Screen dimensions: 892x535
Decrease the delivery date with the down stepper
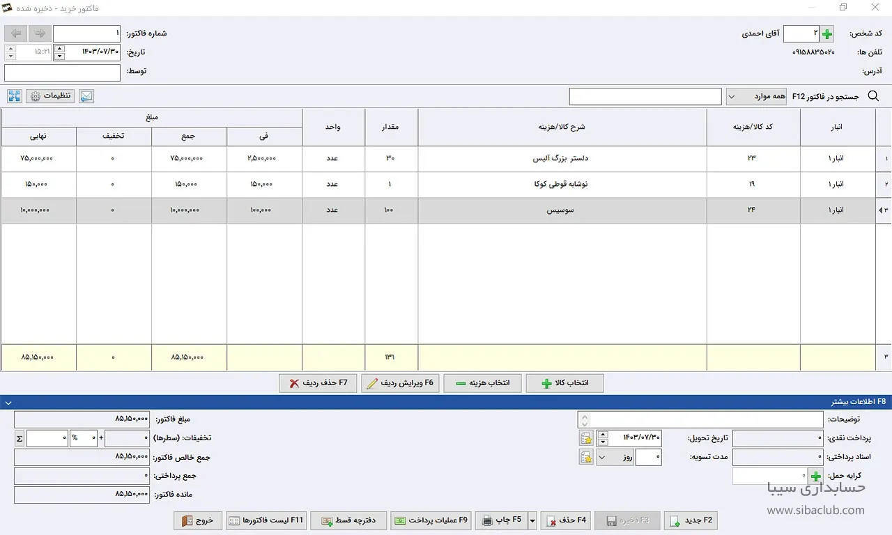(603, 442)
